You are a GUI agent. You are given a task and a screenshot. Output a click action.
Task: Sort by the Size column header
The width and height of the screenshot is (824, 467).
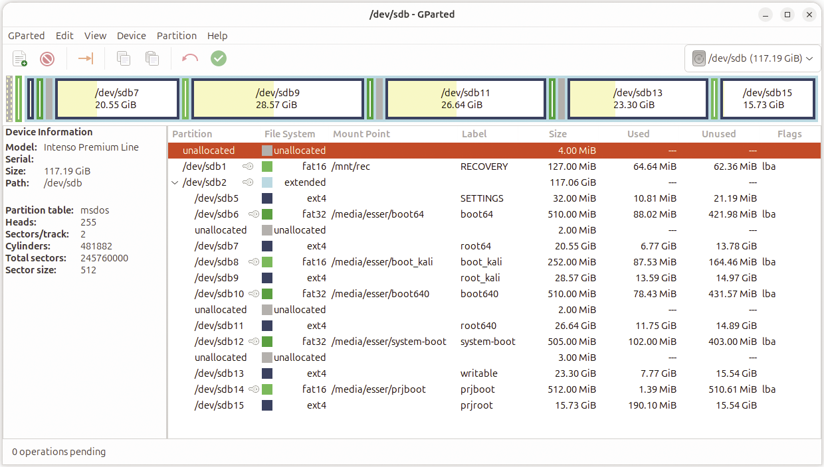point(558,134)
